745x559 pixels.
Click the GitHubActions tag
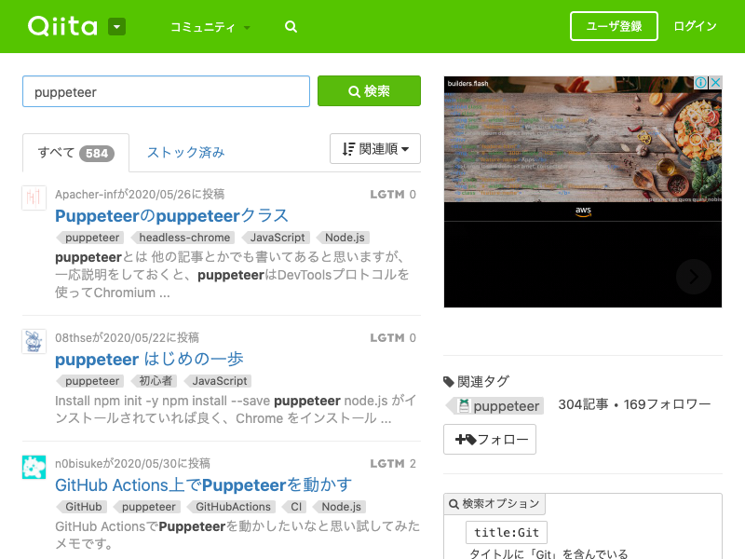tap(232, 507)
